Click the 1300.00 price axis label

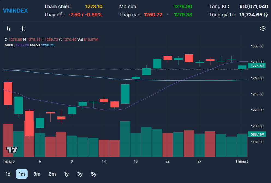[257, 46]
